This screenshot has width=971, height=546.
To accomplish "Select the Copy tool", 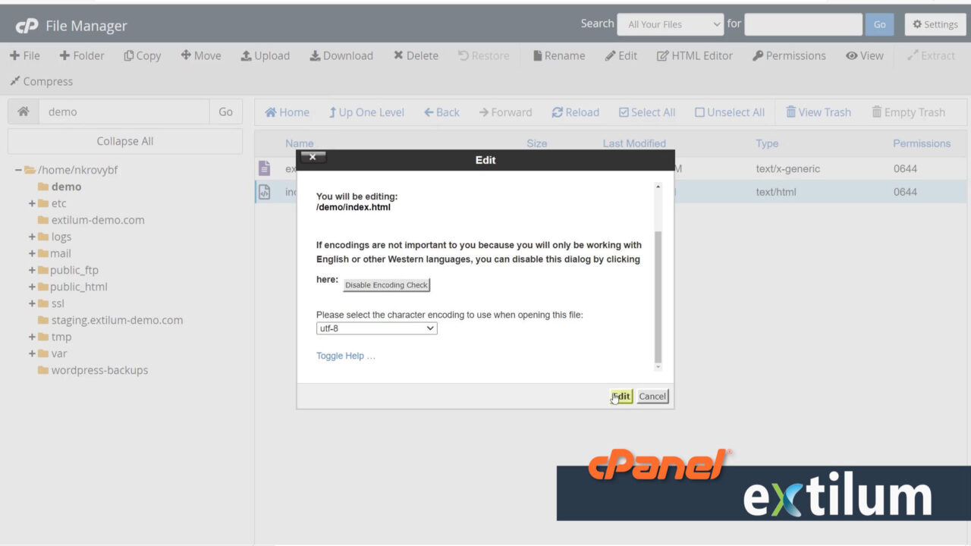I will click(142, 55).
